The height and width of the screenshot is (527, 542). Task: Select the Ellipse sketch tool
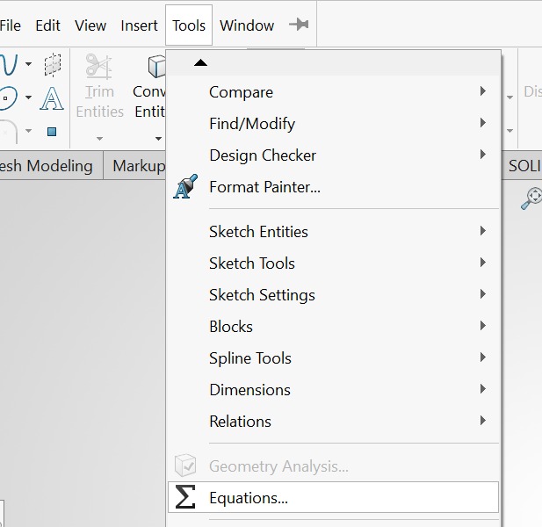click(8, 98)
